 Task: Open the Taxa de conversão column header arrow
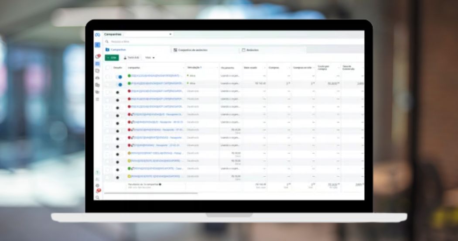(x=363, y=68)
